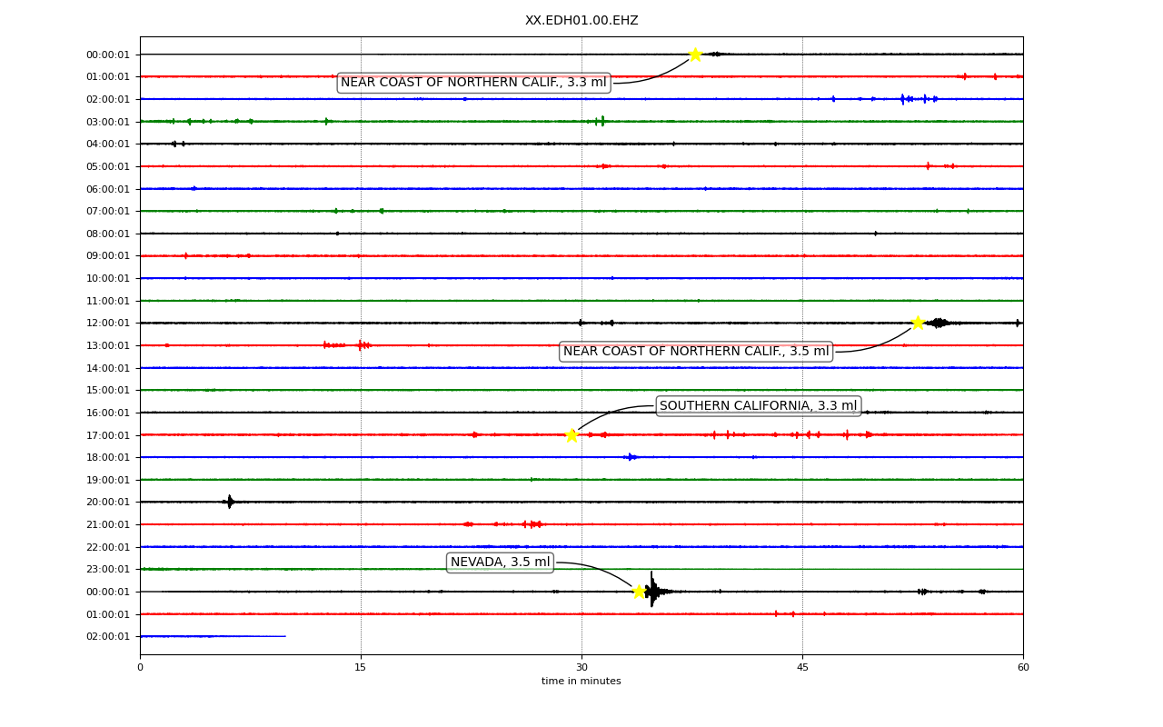
Task: Select the NEVADA, 3.5 ml annotation label
Action: 501,563
